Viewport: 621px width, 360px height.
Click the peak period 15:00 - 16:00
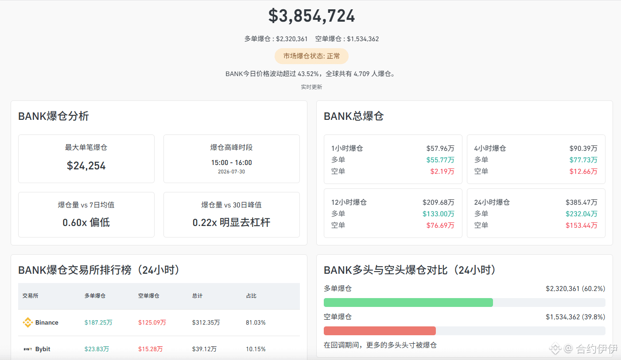[x=232, y=163]
